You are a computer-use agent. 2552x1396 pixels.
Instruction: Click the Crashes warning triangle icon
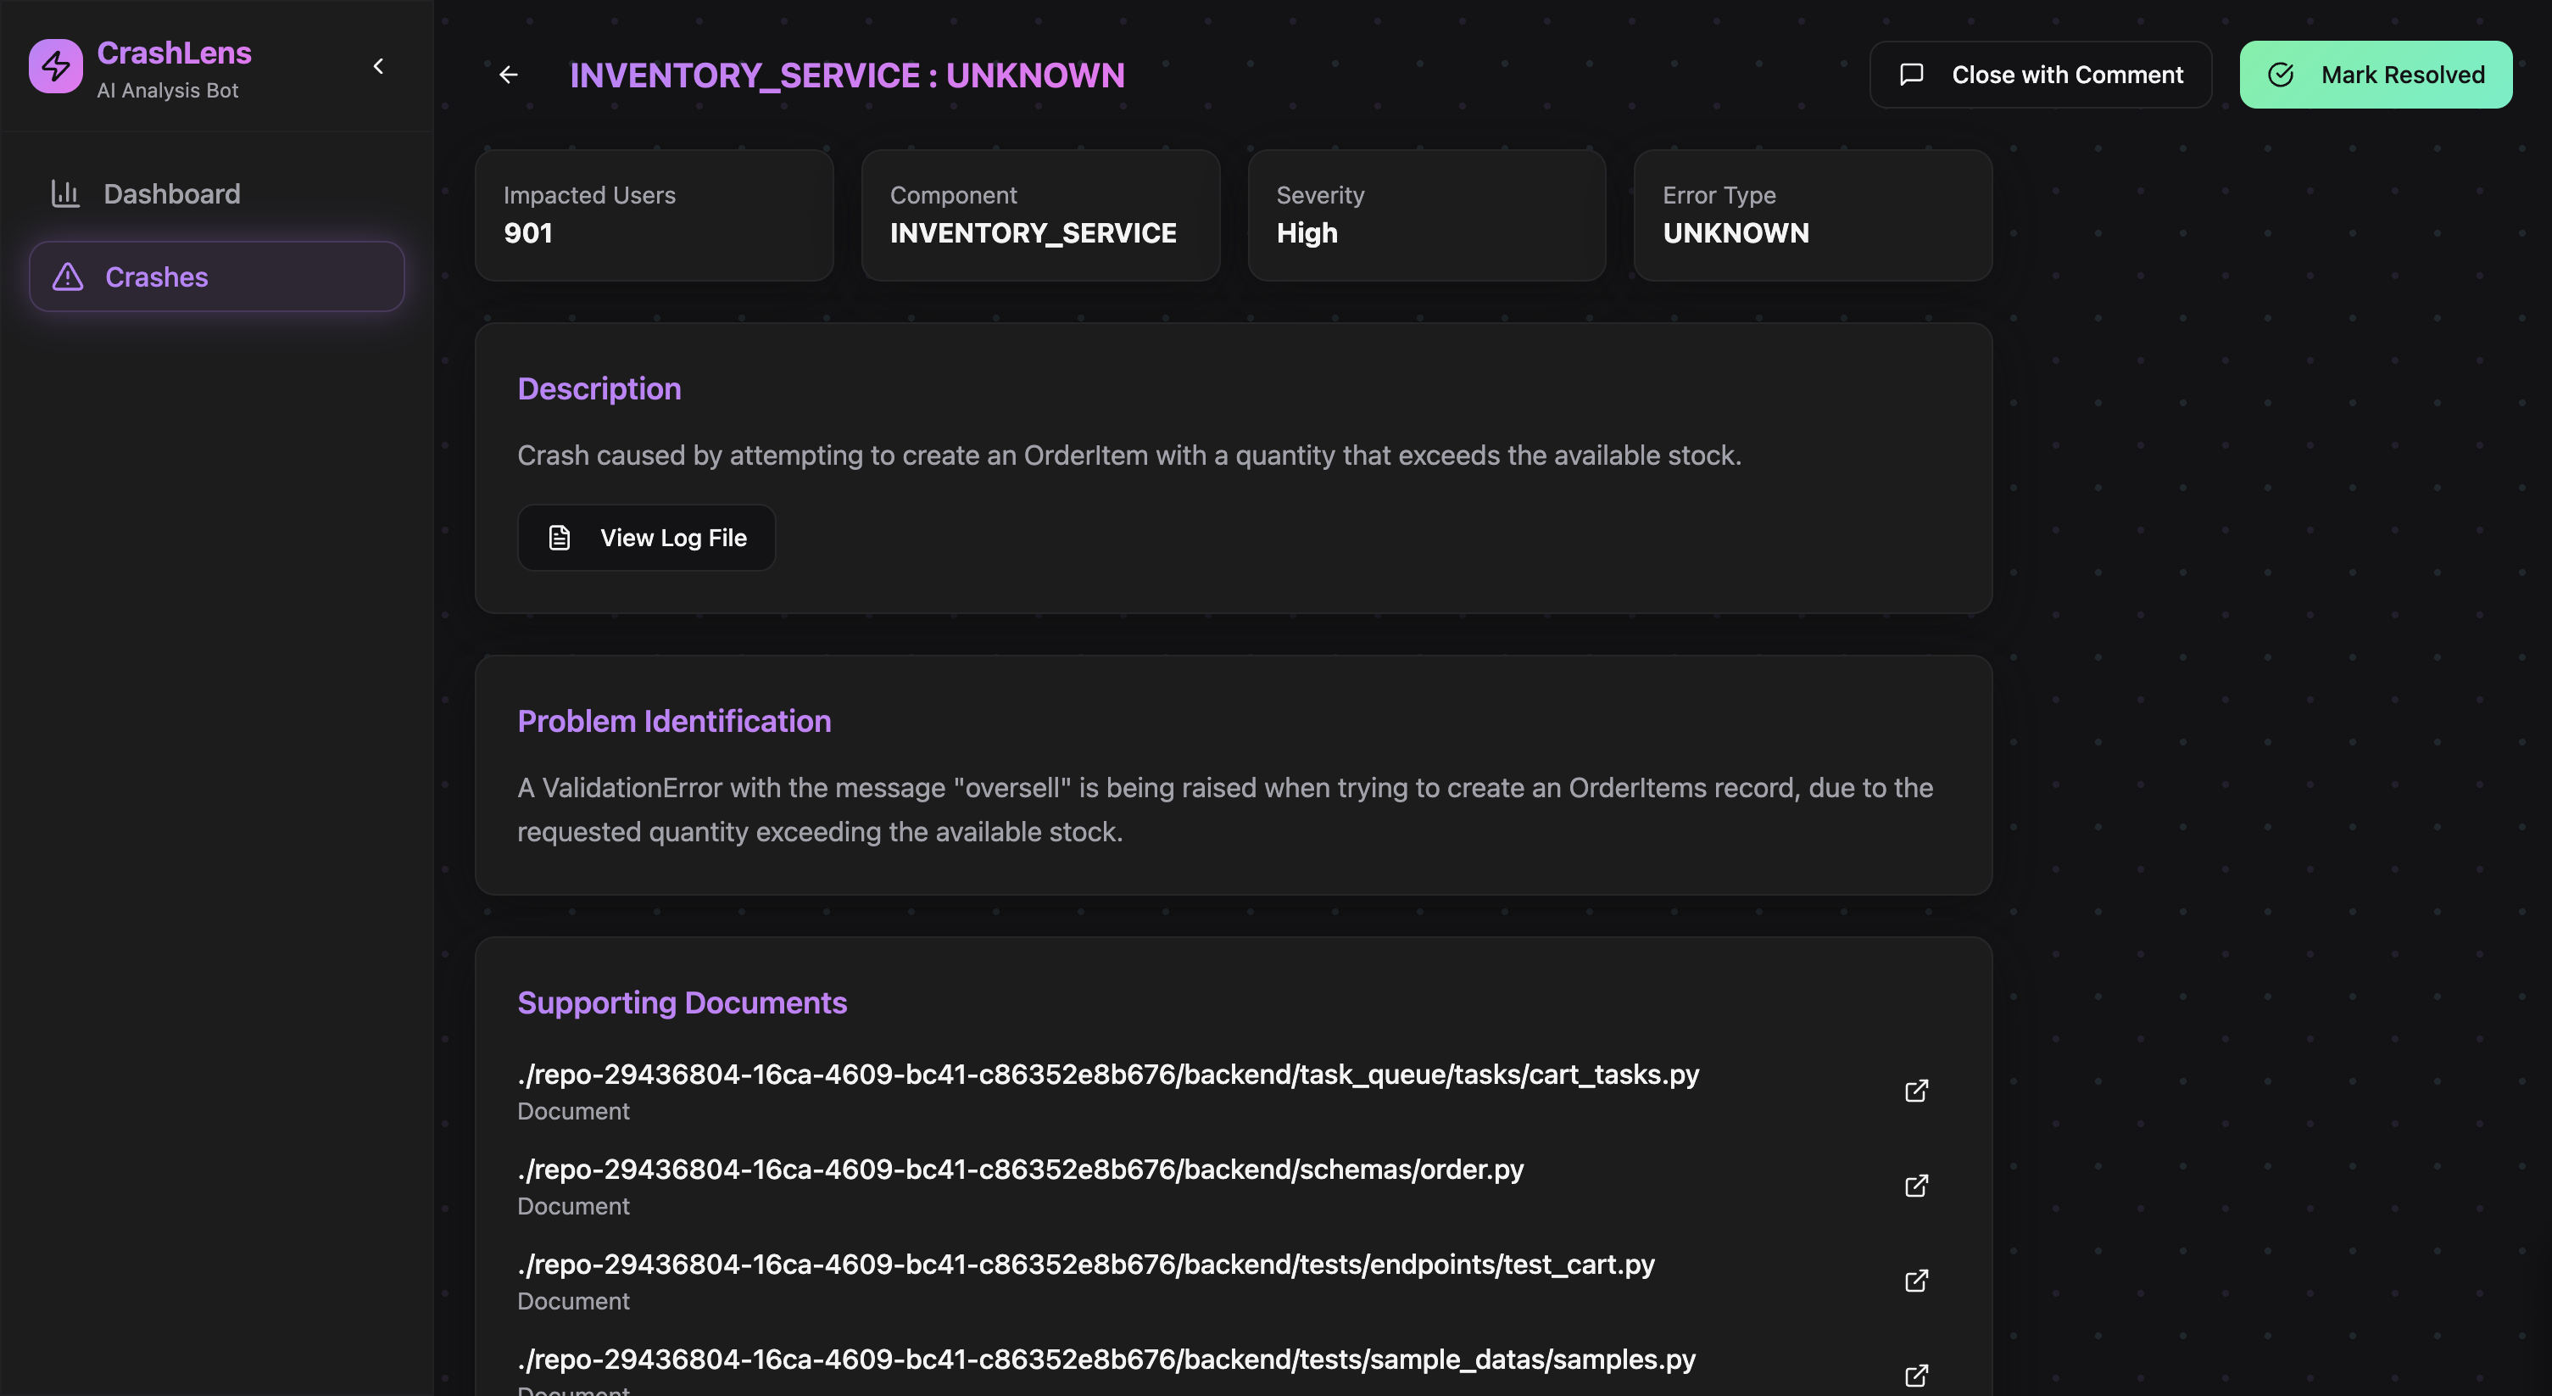click(x=67, y=277)
